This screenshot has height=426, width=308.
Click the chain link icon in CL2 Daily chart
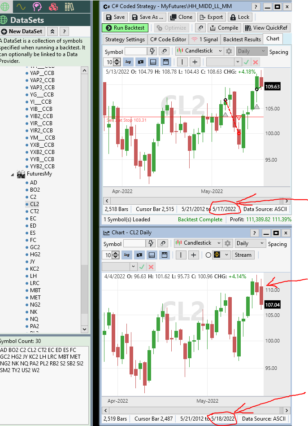[x=163, y=243]
